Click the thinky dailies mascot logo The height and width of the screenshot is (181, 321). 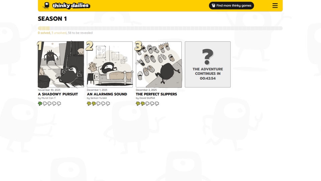[46, 6]
